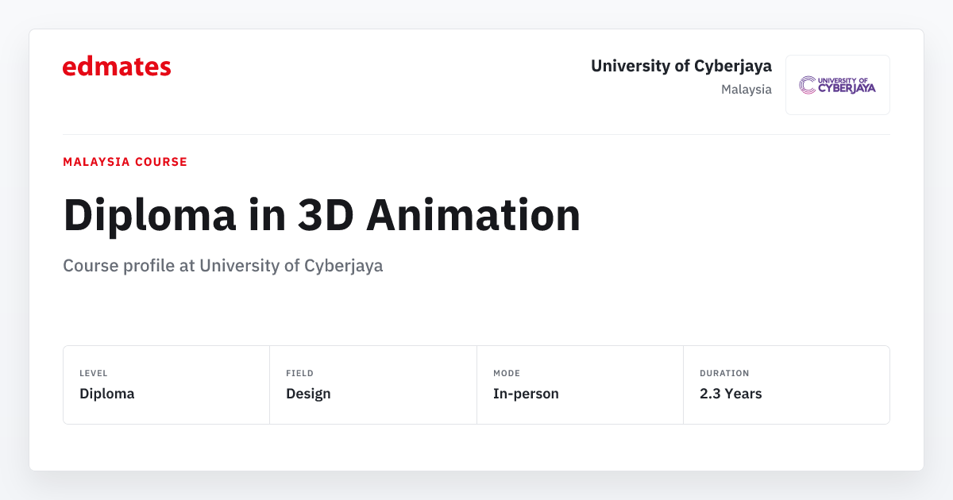Select the University of Cyberjaya name text
The image size is (953, 500).
[x=681, y=66]
